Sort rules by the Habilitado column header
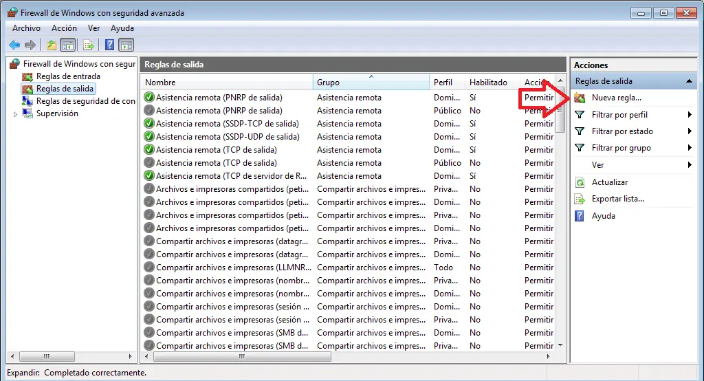The image size is (704, 381). (x=492, y=83)
